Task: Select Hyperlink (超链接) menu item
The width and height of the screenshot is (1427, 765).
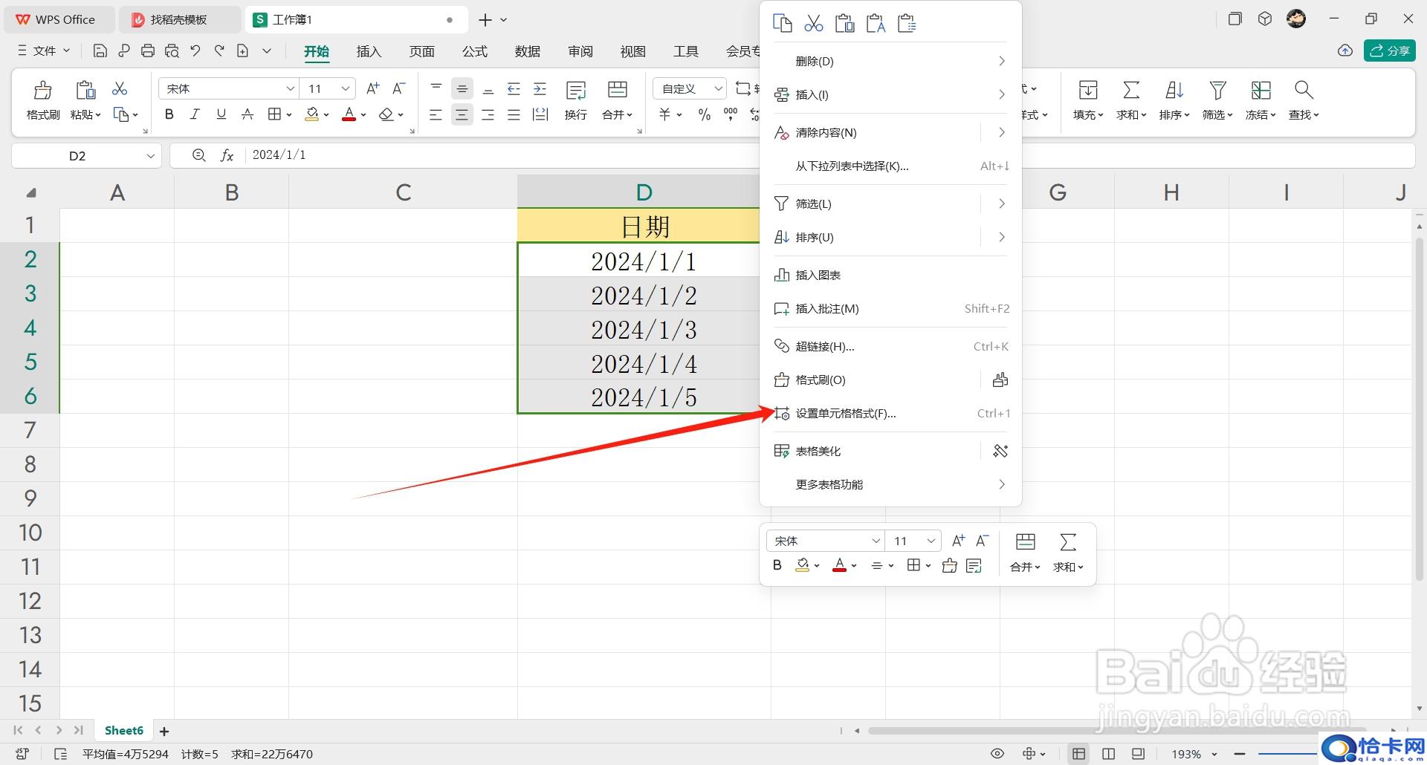Action: tap(890, 346)
